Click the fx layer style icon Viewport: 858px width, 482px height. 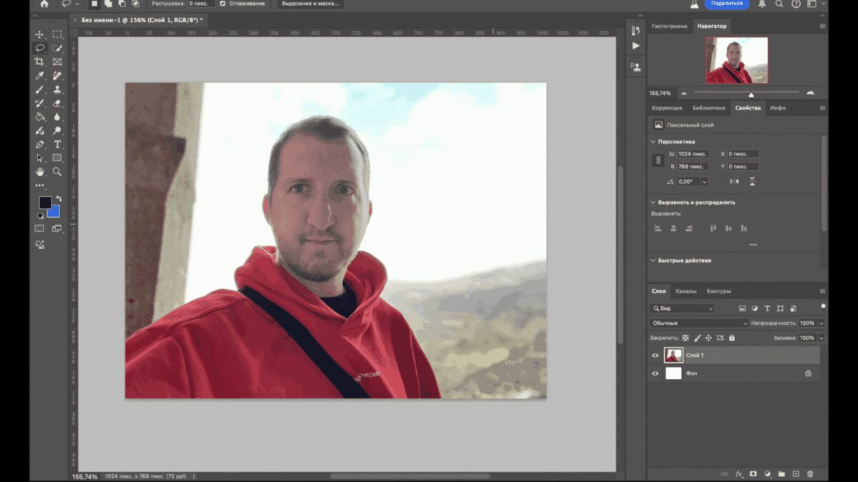(x=739, y=473)
